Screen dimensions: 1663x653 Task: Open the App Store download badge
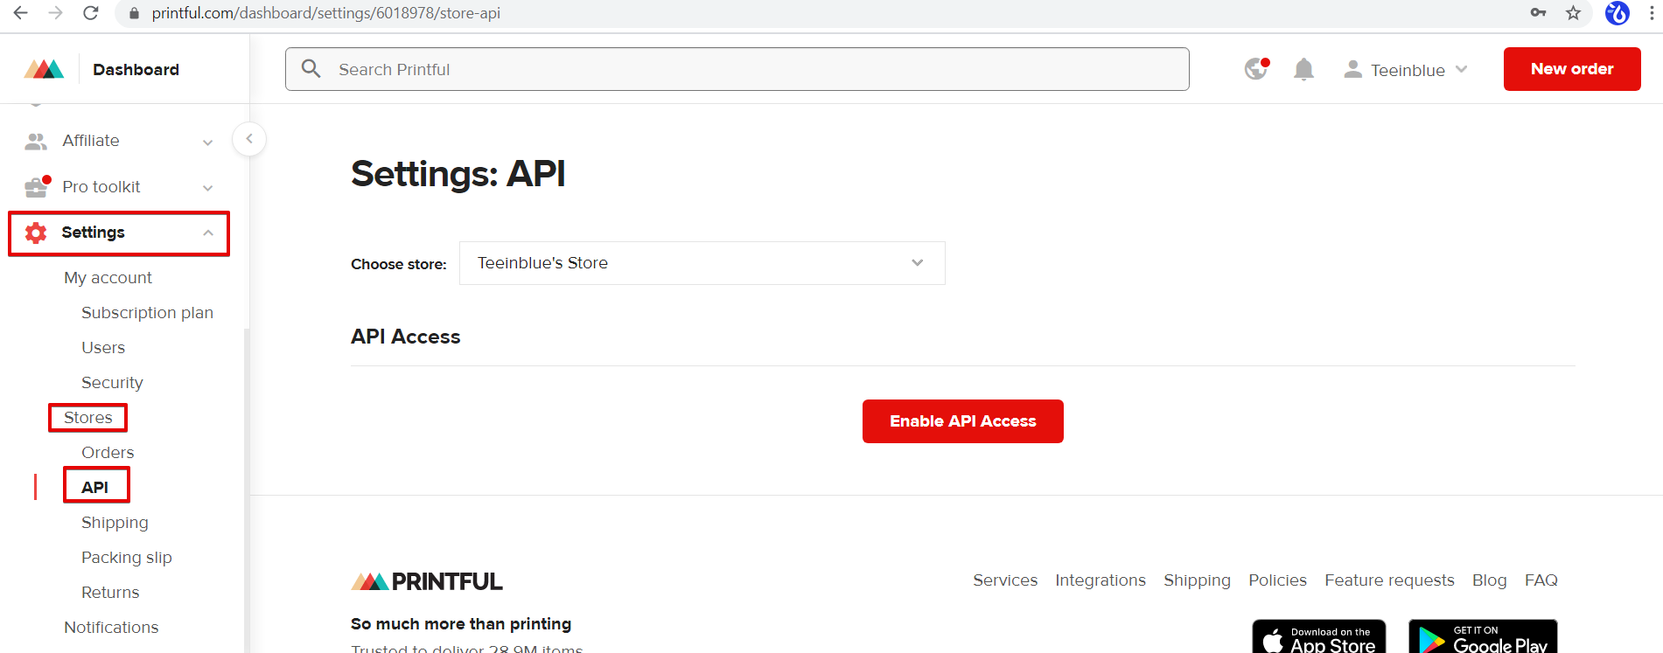pos(1319,636)
